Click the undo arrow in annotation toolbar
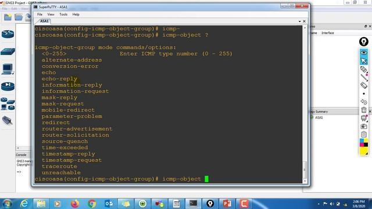This screenshot has width=372, height=209. click(364, 102)
